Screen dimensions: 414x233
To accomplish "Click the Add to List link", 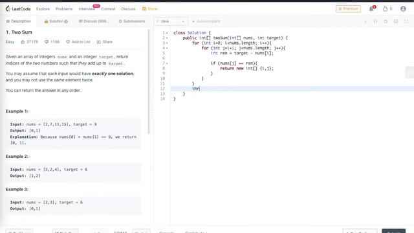I will point(81,41).
